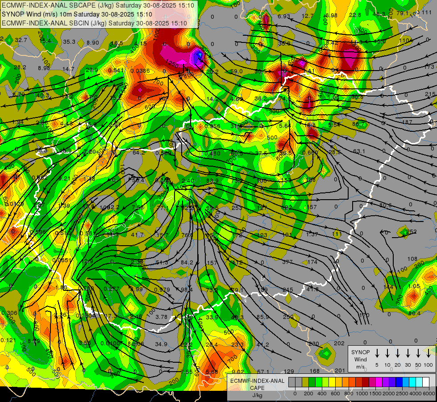Click the map value 377
The width and height of the screenshot is (437, 402).
click(287, 262)
